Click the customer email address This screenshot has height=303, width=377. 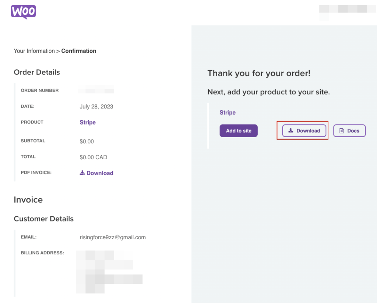click(x=113, y=237)
